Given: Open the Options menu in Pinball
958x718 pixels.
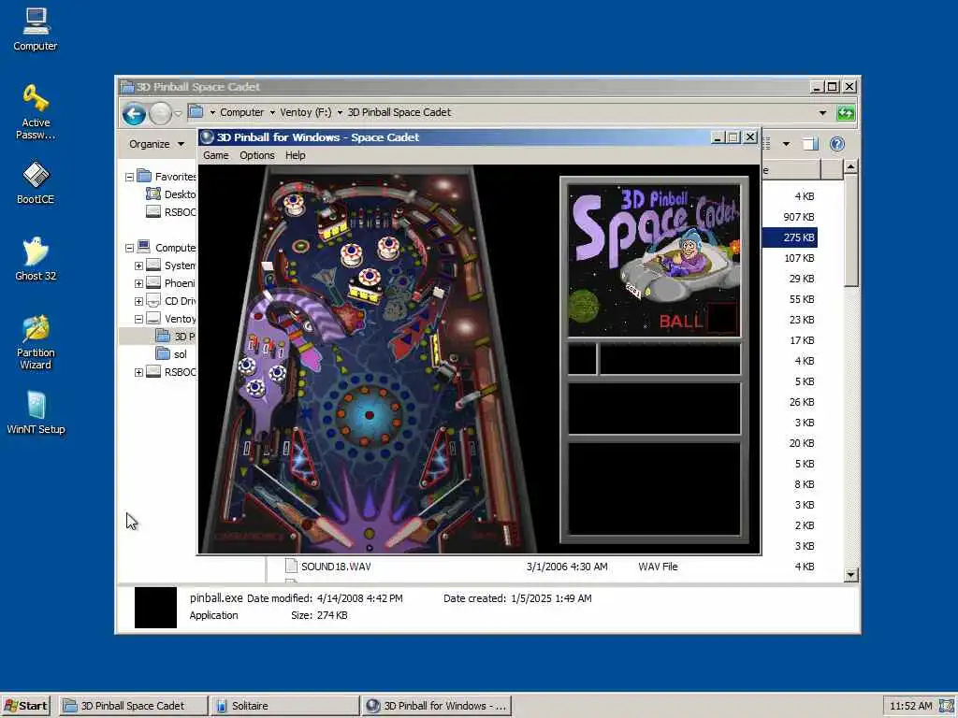Looking at the screenshot, I should [x=257, y=156].
